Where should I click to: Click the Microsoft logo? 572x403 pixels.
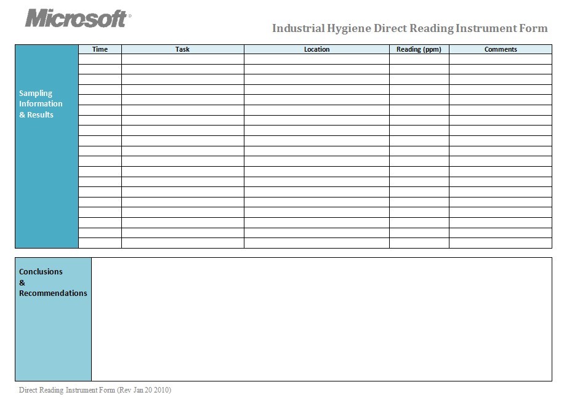click(x=77, y=18)
